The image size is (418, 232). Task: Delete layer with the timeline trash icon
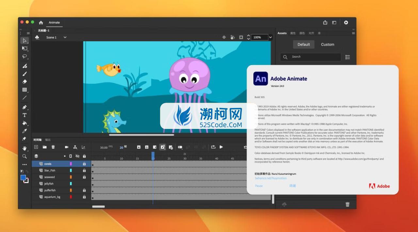53,147
